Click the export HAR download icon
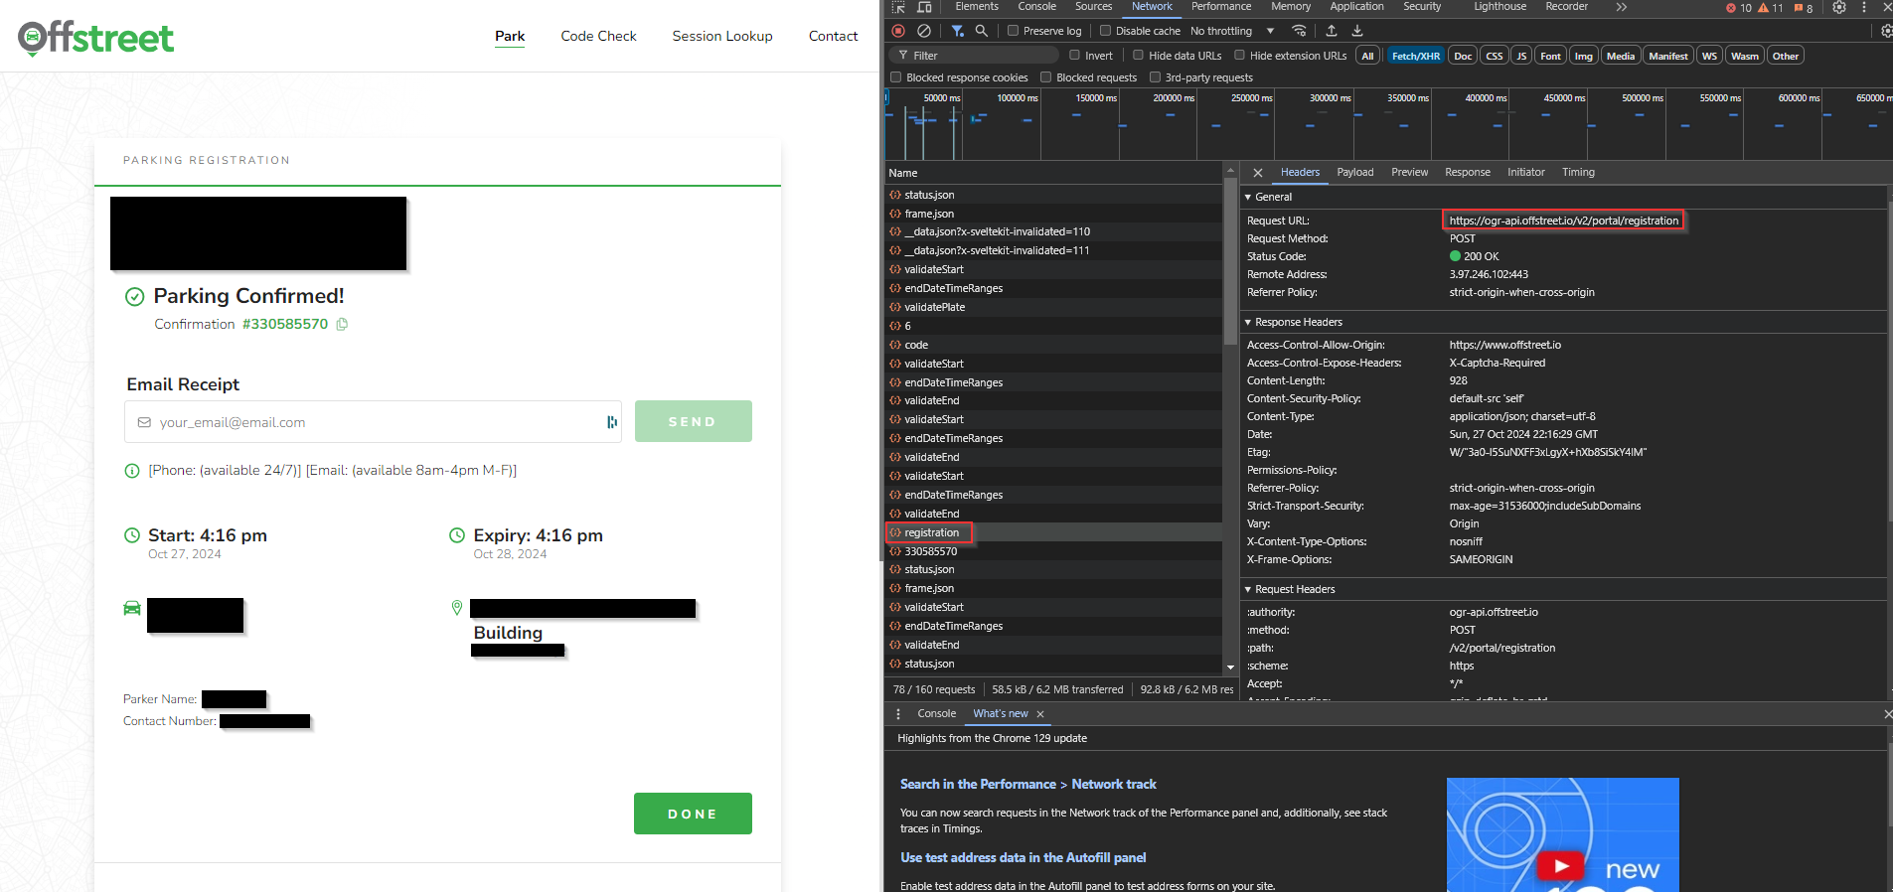The height and width of the screenshot is (892, 1893). [1357, 31]
